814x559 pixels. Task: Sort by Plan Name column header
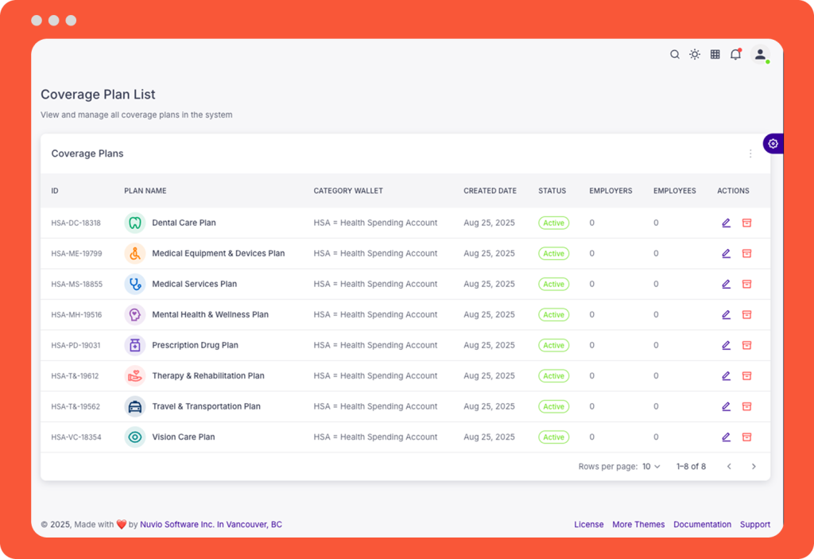145,191
